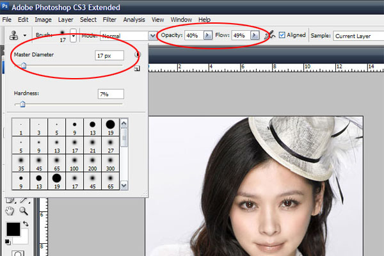Toggle the Aligned checkbox
The width and height of the screenshot is (384, 256).
click(282, 35)
